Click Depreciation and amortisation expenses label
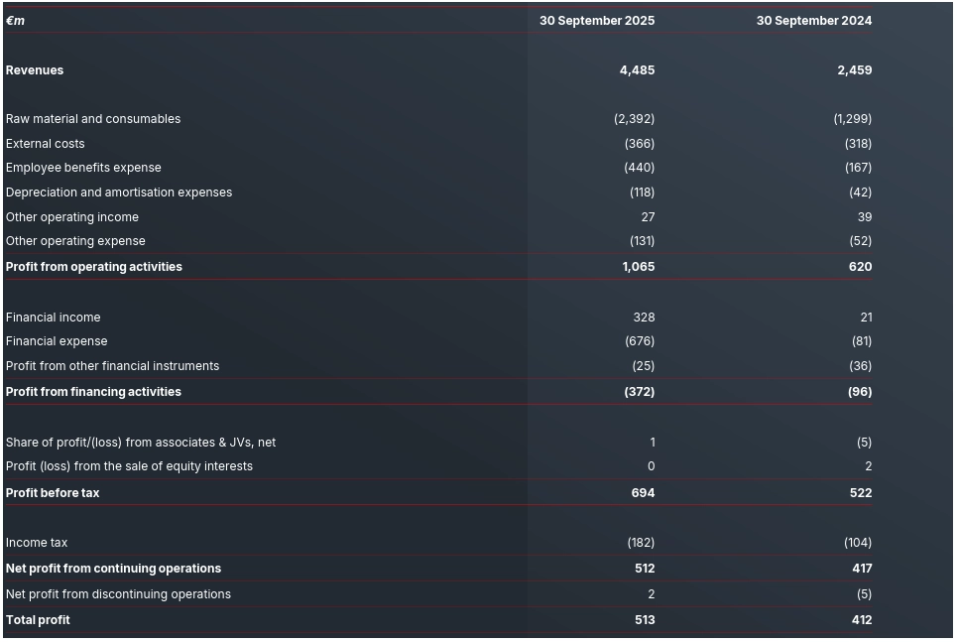This screenshot has height=642, width=957. [x=119, y=193]
